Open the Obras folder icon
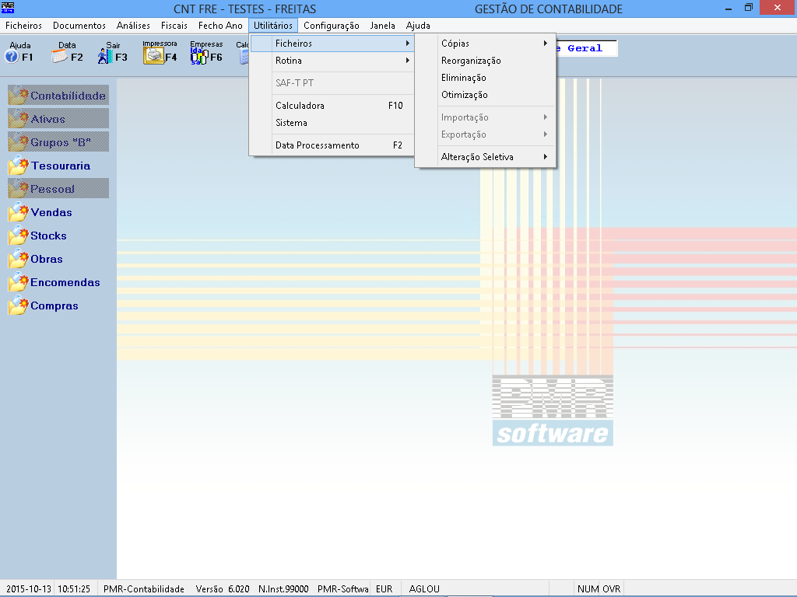The height and width of the screenshot is (597, 797). click(x=18, y=258)
